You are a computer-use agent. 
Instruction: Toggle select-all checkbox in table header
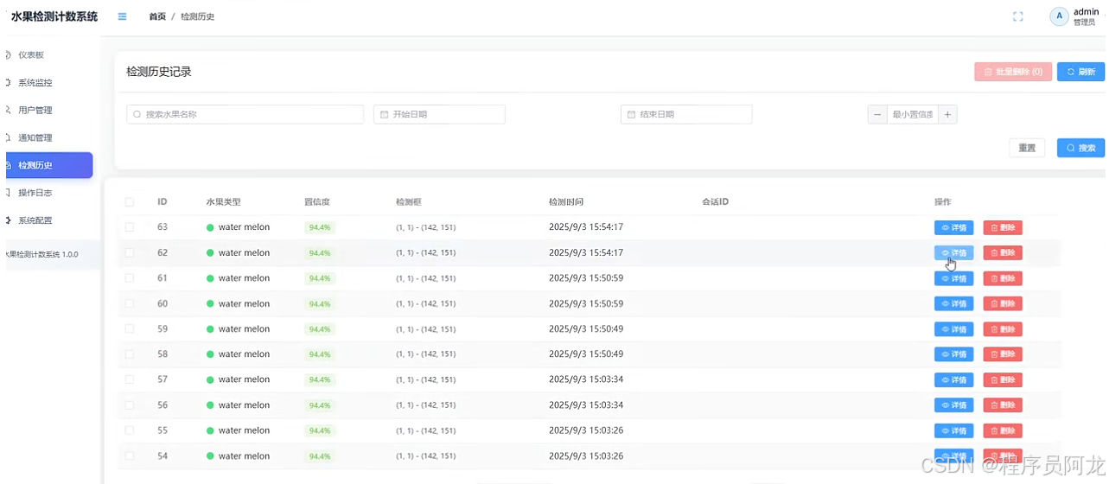(x=130, y=201)
